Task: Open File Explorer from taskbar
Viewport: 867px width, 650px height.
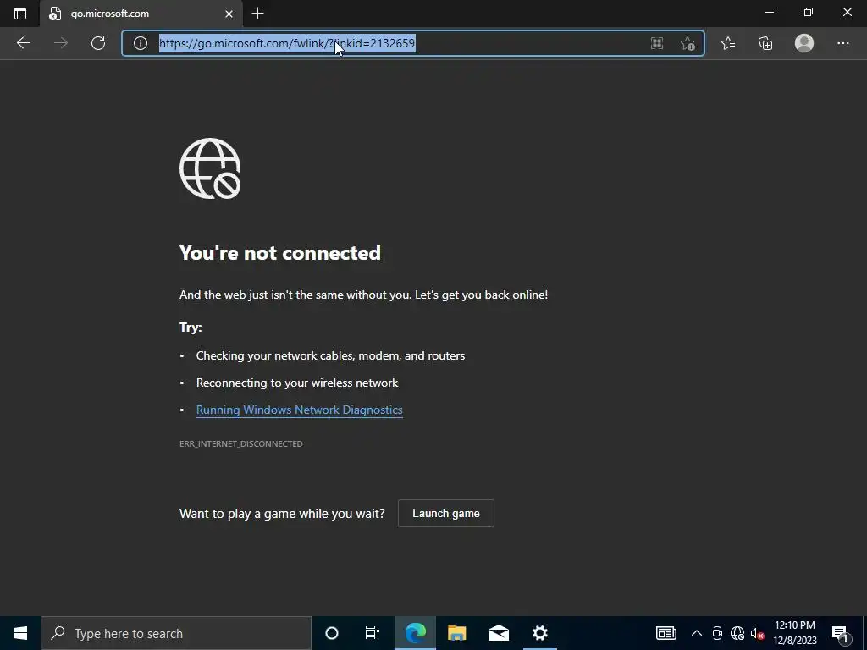Action: (x=456, y=633)
